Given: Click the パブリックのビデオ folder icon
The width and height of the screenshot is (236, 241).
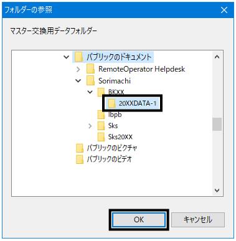Looking at the screenshot, I should (80, 159).
